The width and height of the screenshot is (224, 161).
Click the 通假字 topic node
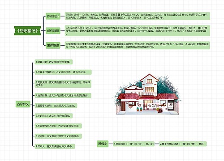103,144
